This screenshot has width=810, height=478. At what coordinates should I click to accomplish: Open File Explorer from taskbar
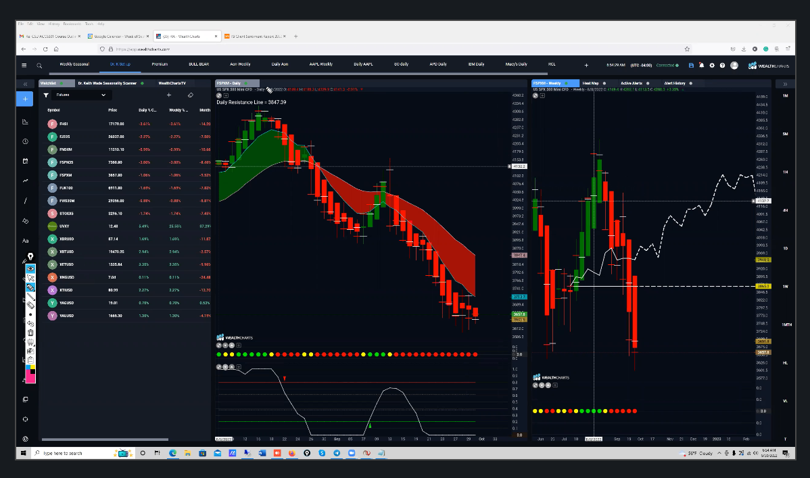click(x=187, y=453)
